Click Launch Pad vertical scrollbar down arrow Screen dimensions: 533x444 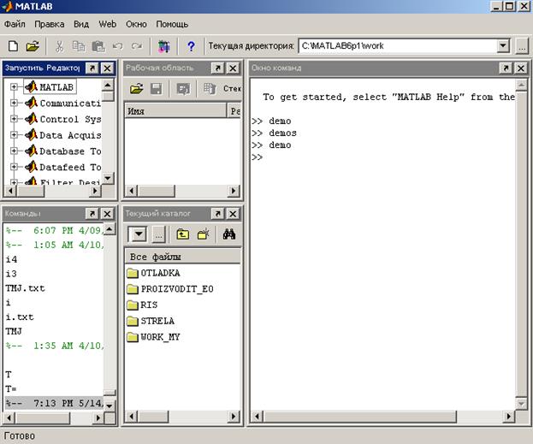pyautogui.click(x=108, y=178)
